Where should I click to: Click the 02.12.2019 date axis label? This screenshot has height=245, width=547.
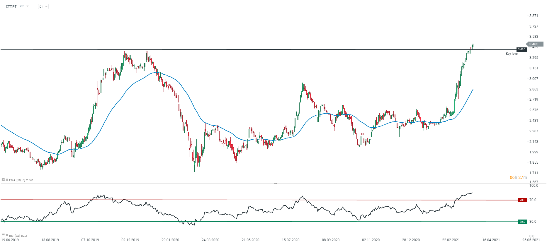click(130, 240)
